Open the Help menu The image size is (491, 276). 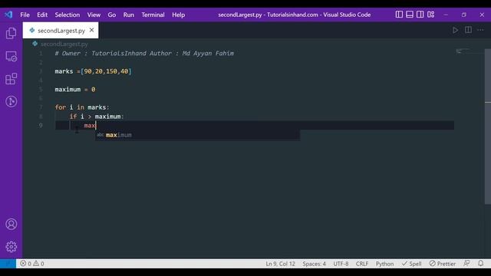click(x=178, y=15)
